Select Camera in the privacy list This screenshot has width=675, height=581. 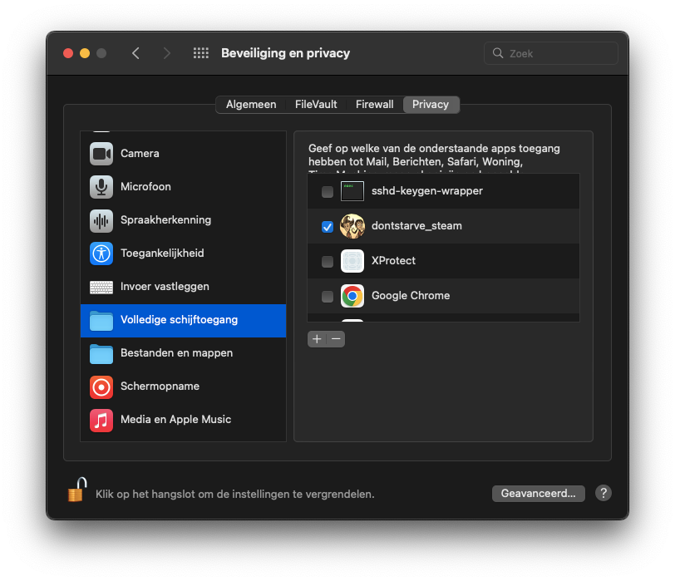pyautogui.click(x=184, y=154)
